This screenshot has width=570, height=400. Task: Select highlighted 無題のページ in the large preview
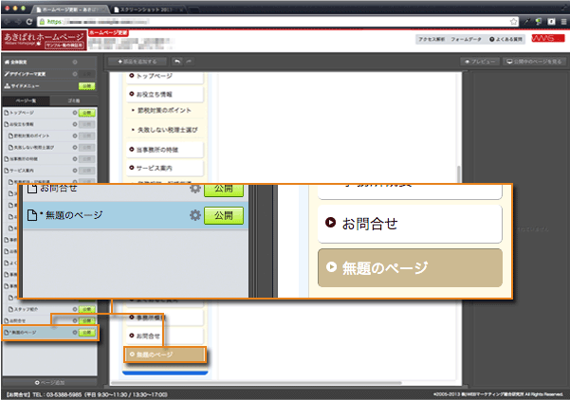coord(406,268)
